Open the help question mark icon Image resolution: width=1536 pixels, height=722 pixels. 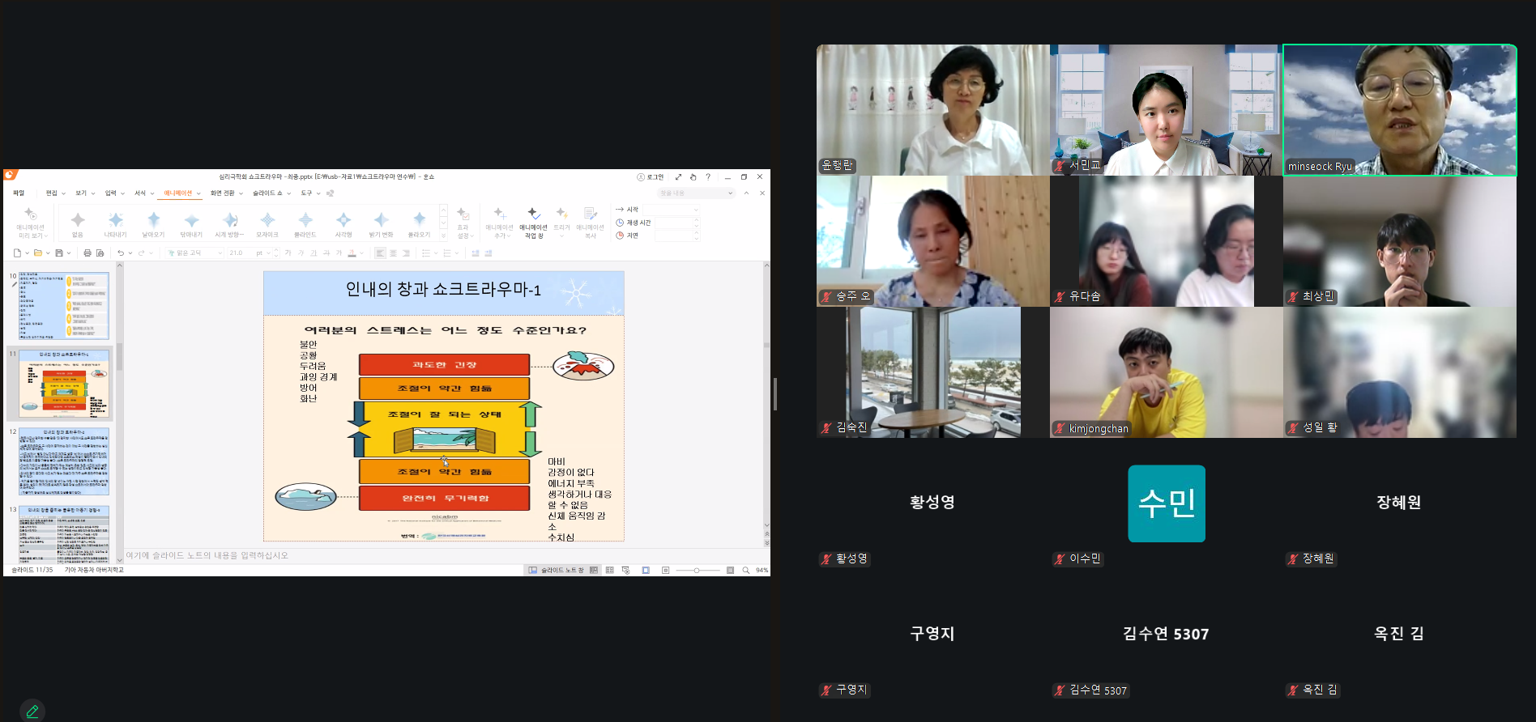pyautogui.click(x=708, y=176)
